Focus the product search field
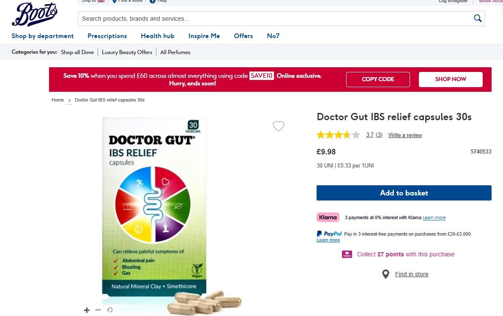Image resolution: width=503 pixels, height=316 pixels. [276, 19]
